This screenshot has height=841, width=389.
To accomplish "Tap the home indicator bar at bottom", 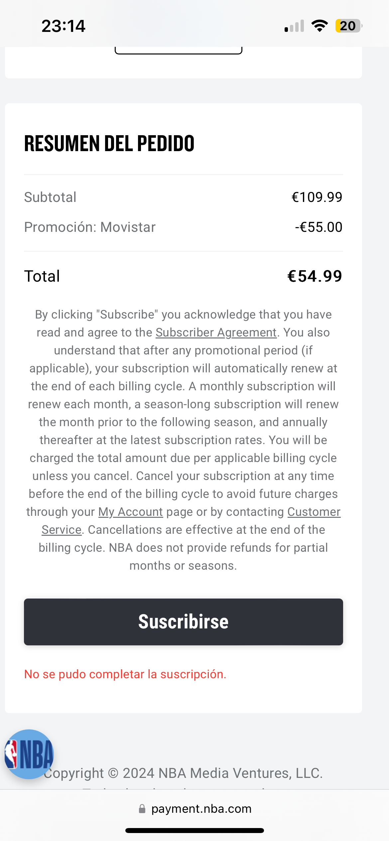I will coord(194,830).
